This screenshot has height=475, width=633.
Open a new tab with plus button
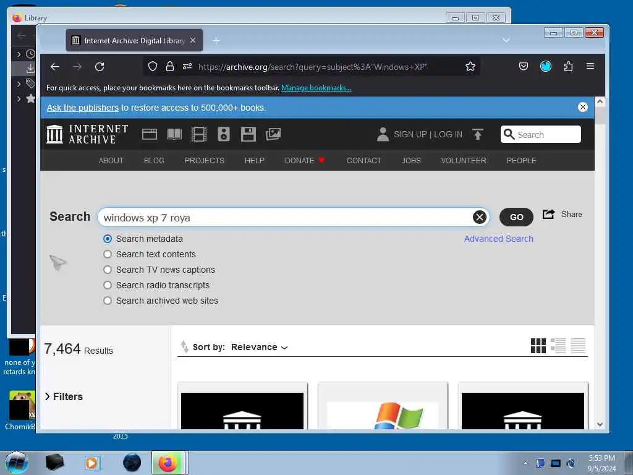tap(216, 40)
